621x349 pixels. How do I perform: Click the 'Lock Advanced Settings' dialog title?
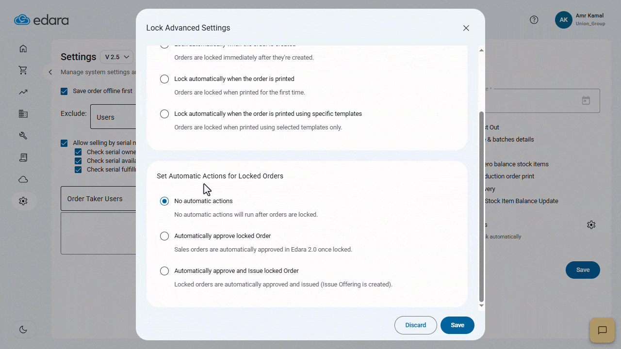pos(188,28)
